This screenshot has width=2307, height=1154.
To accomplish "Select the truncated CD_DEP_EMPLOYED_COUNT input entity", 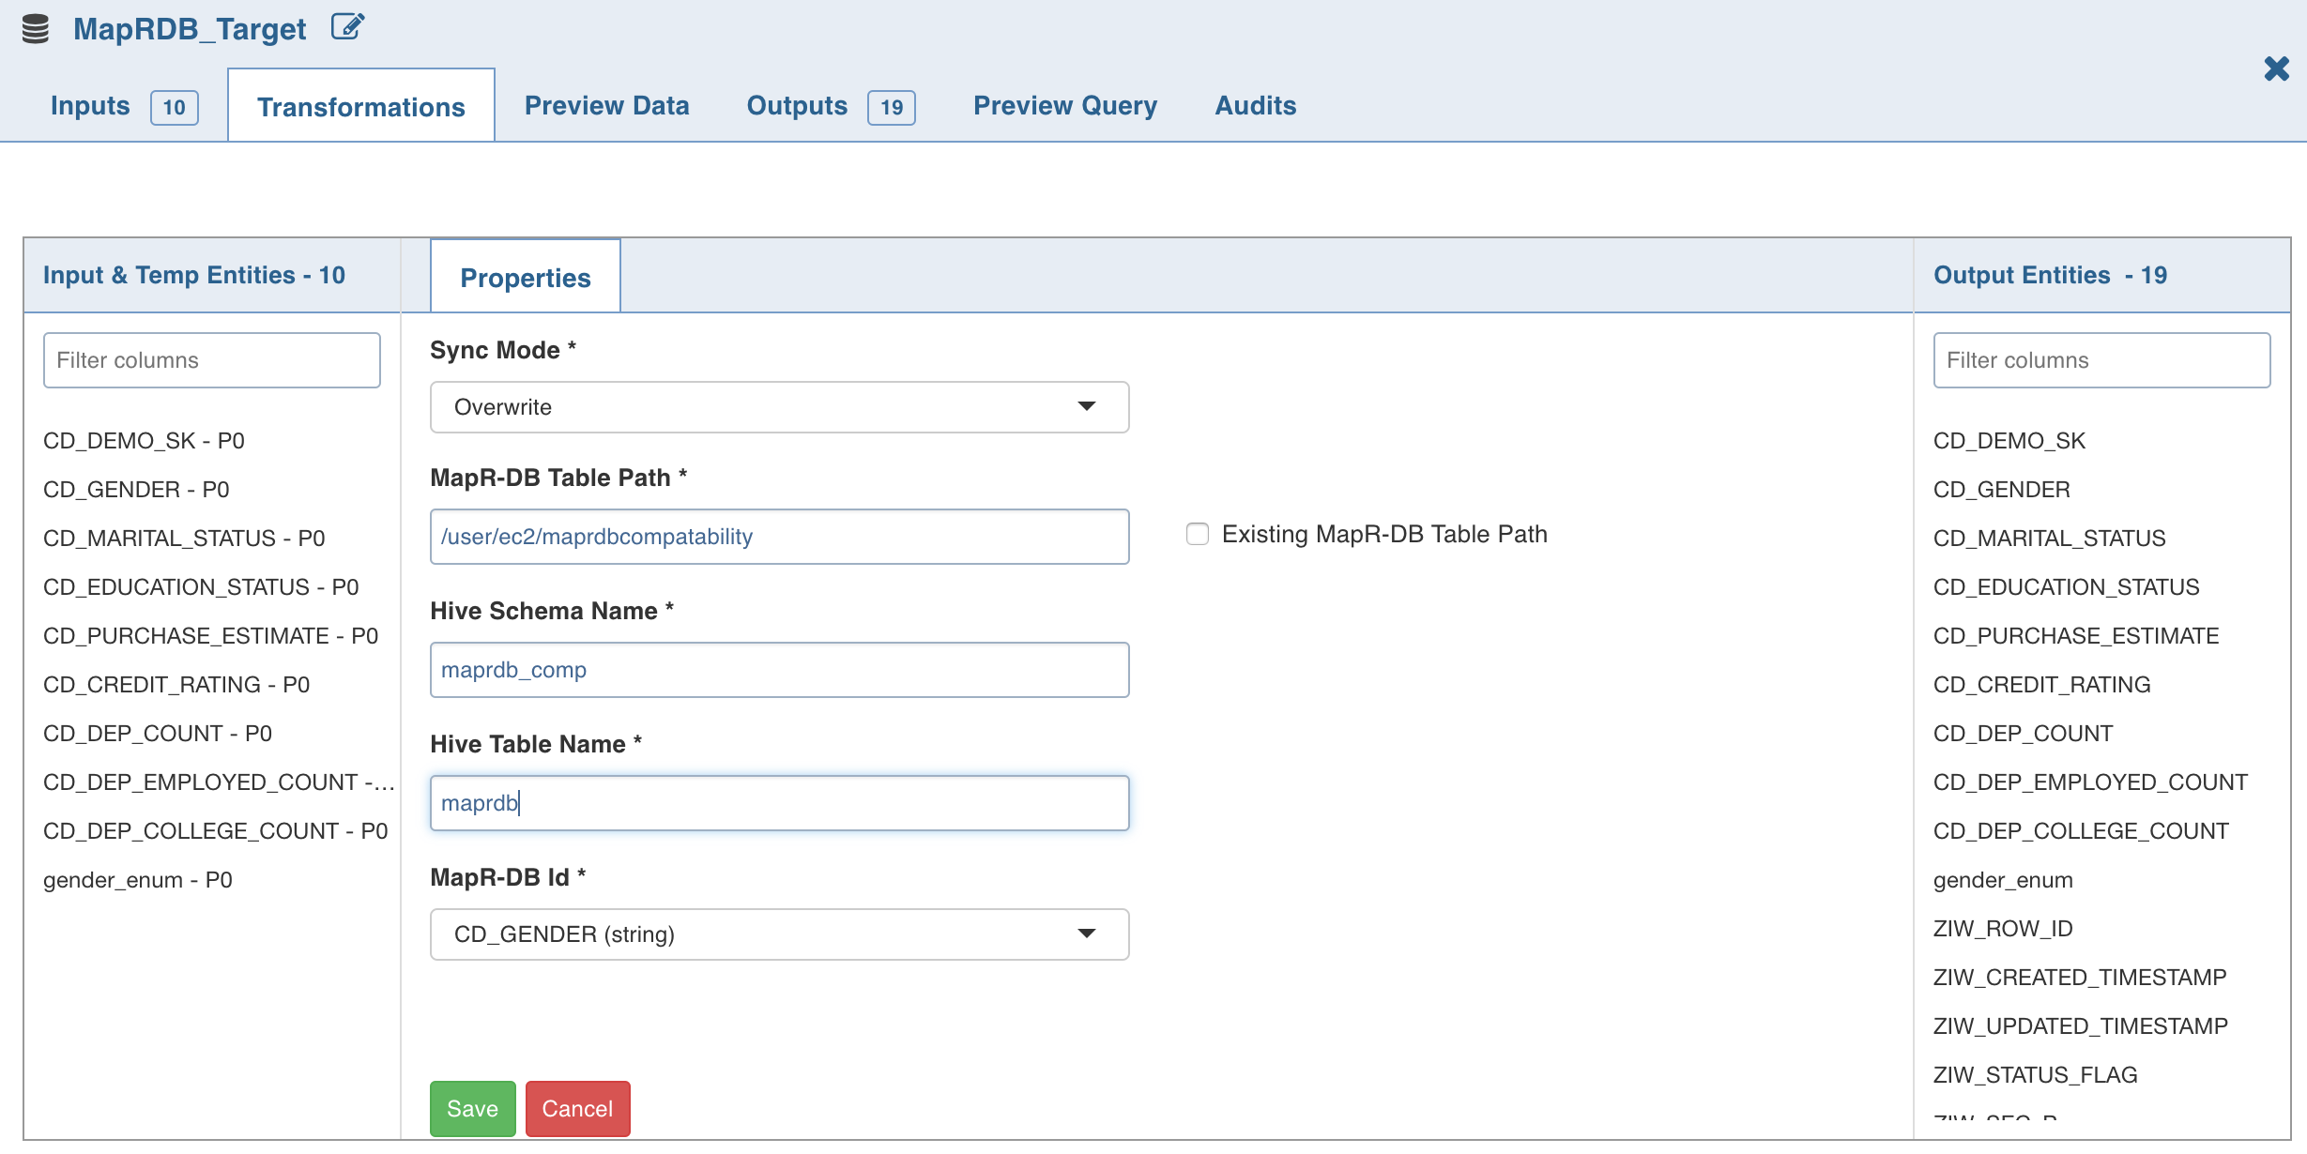I will 219,782.
